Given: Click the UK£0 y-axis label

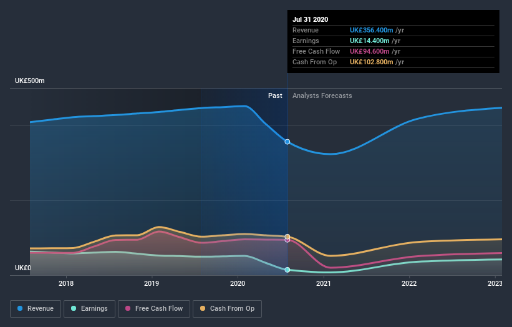Looking at the screenshot, I should click(23, 268).
